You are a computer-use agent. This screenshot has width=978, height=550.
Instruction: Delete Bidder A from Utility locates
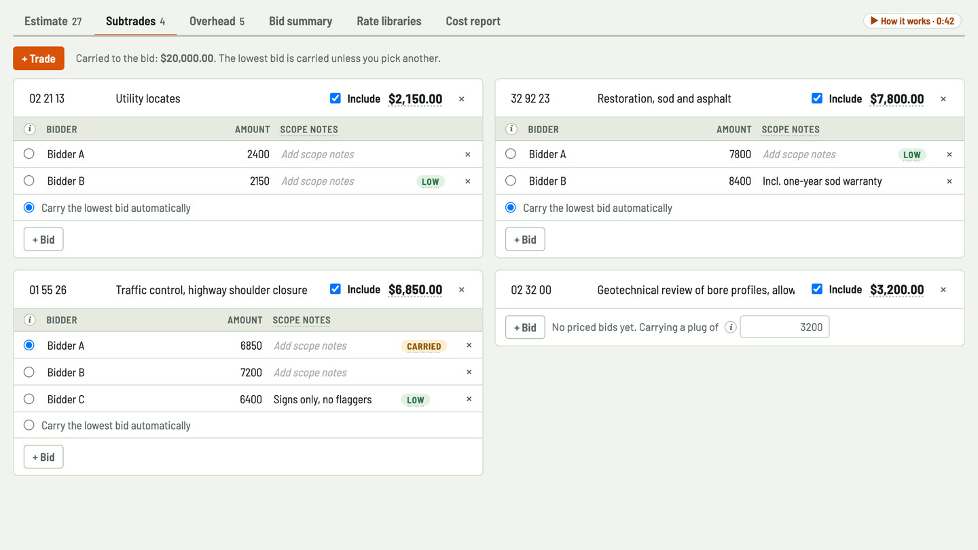point(468,155)
